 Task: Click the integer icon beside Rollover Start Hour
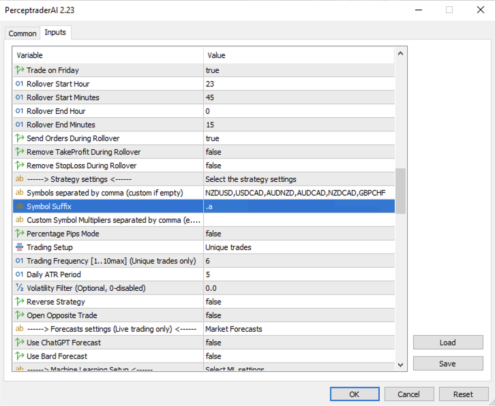click(20, 84)
